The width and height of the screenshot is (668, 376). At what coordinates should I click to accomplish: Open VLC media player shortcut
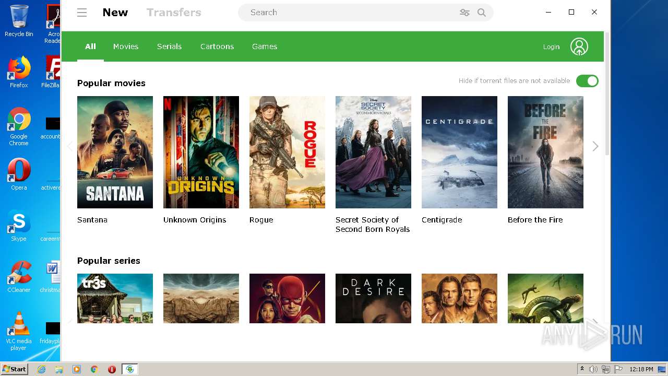pos(19,331)
